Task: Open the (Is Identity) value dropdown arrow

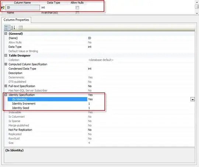Action: pos(192,99)
